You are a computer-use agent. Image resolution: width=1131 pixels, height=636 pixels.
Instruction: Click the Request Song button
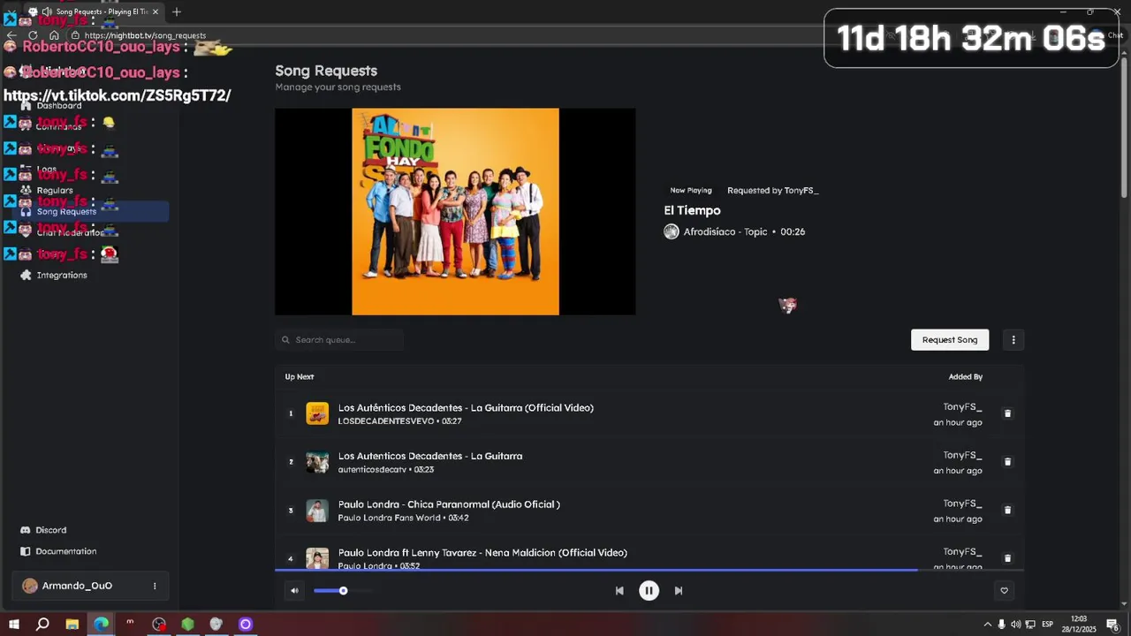[x=950, y=340]
